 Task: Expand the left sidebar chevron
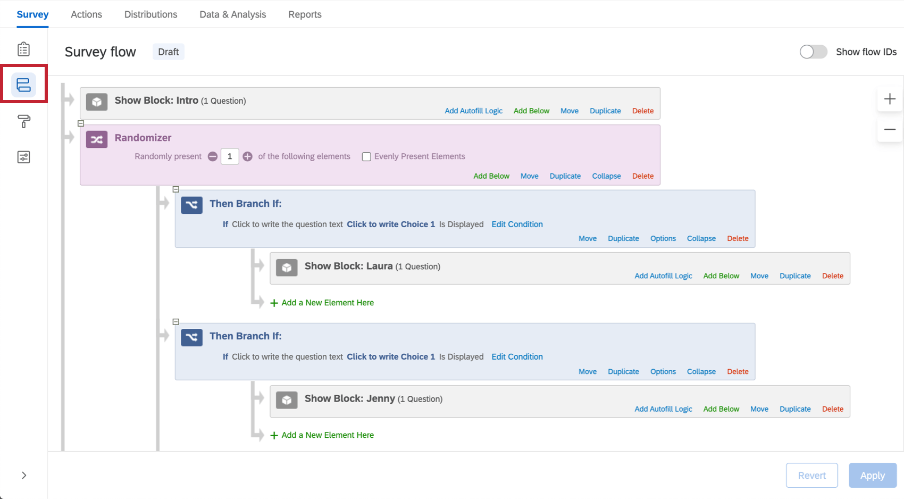(24, 475)
